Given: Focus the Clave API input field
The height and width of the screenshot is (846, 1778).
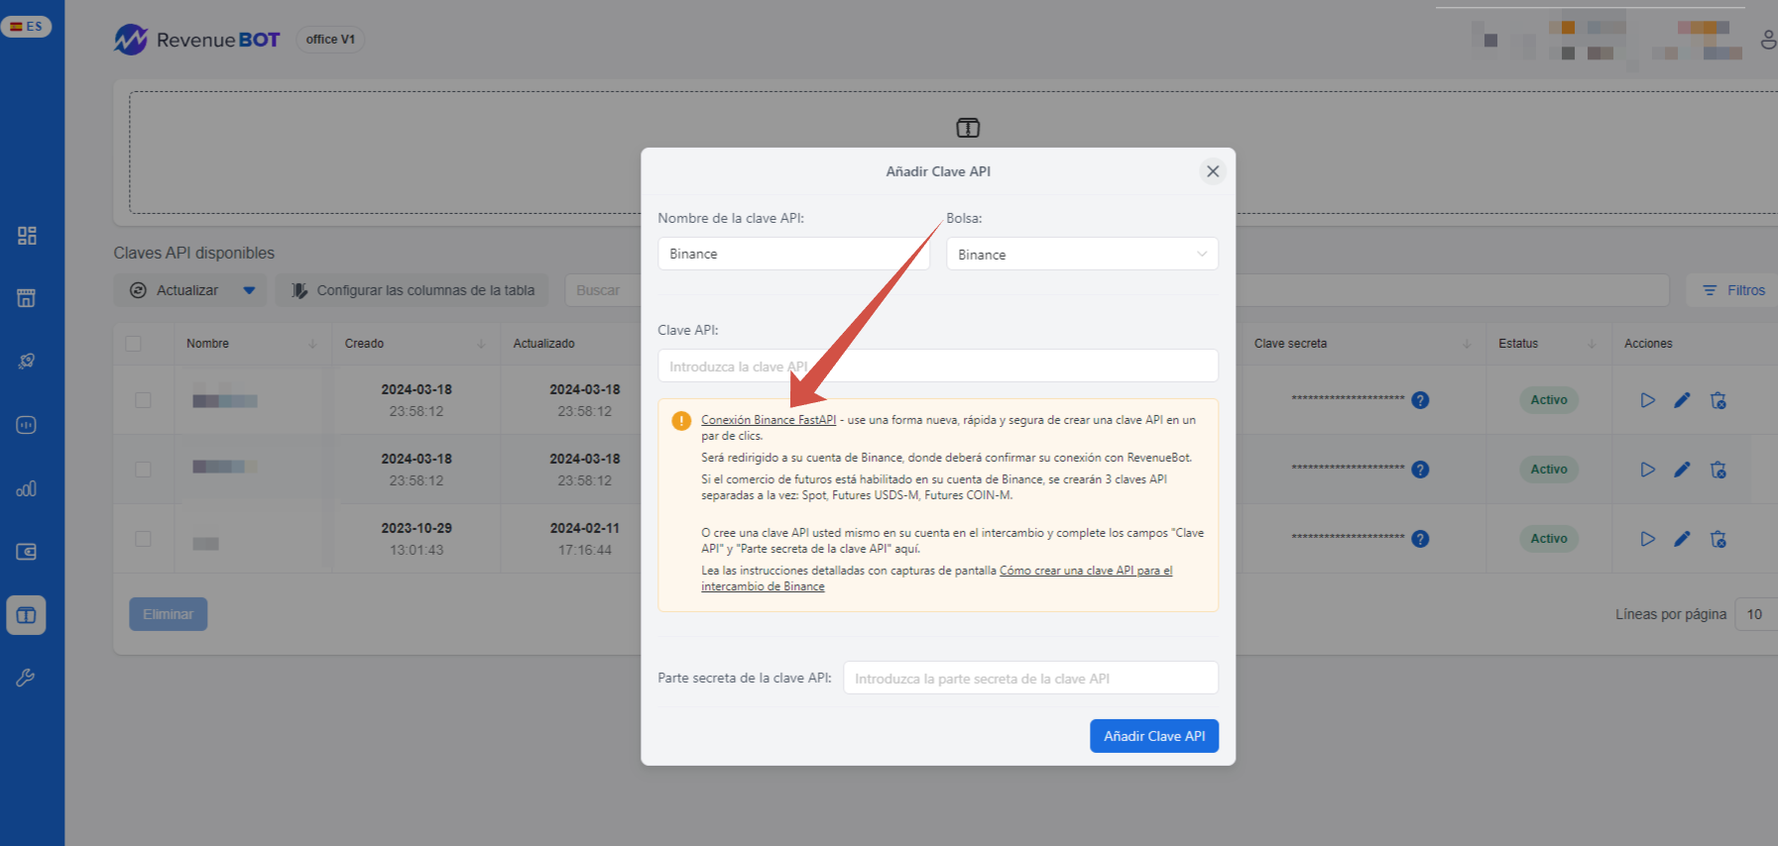Looking at the screenshot, I should 938,366.
